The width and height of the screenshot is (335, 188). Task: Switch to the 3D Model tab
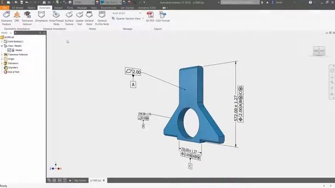coord(17,8)
